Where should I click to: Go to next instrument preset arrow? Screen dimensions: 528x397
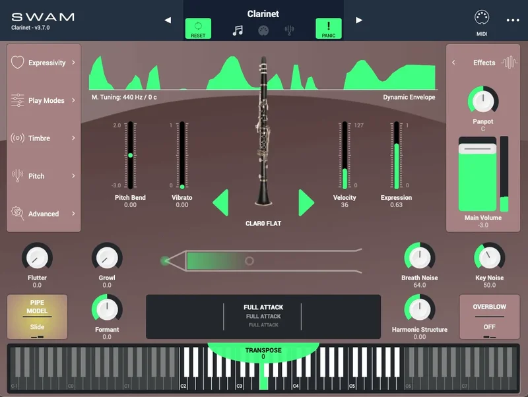(x=359, y=20)
